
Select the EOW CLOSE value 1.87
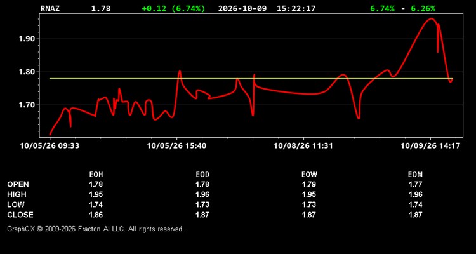[x=309, y=215]
